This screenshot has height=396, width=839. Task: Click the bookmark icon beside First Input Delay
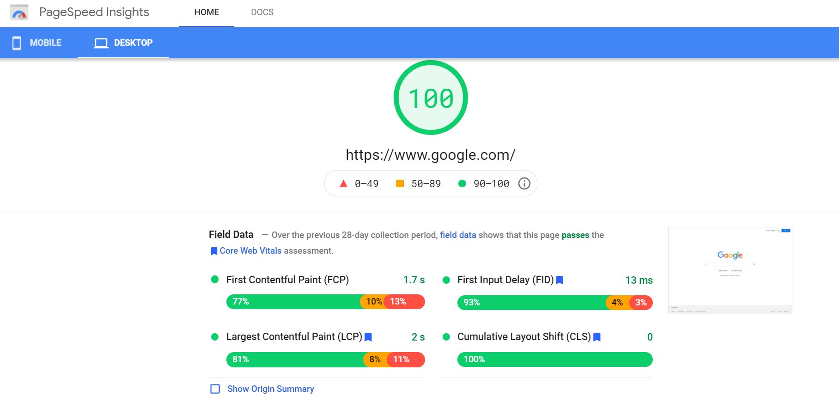[x=559, y=280]
